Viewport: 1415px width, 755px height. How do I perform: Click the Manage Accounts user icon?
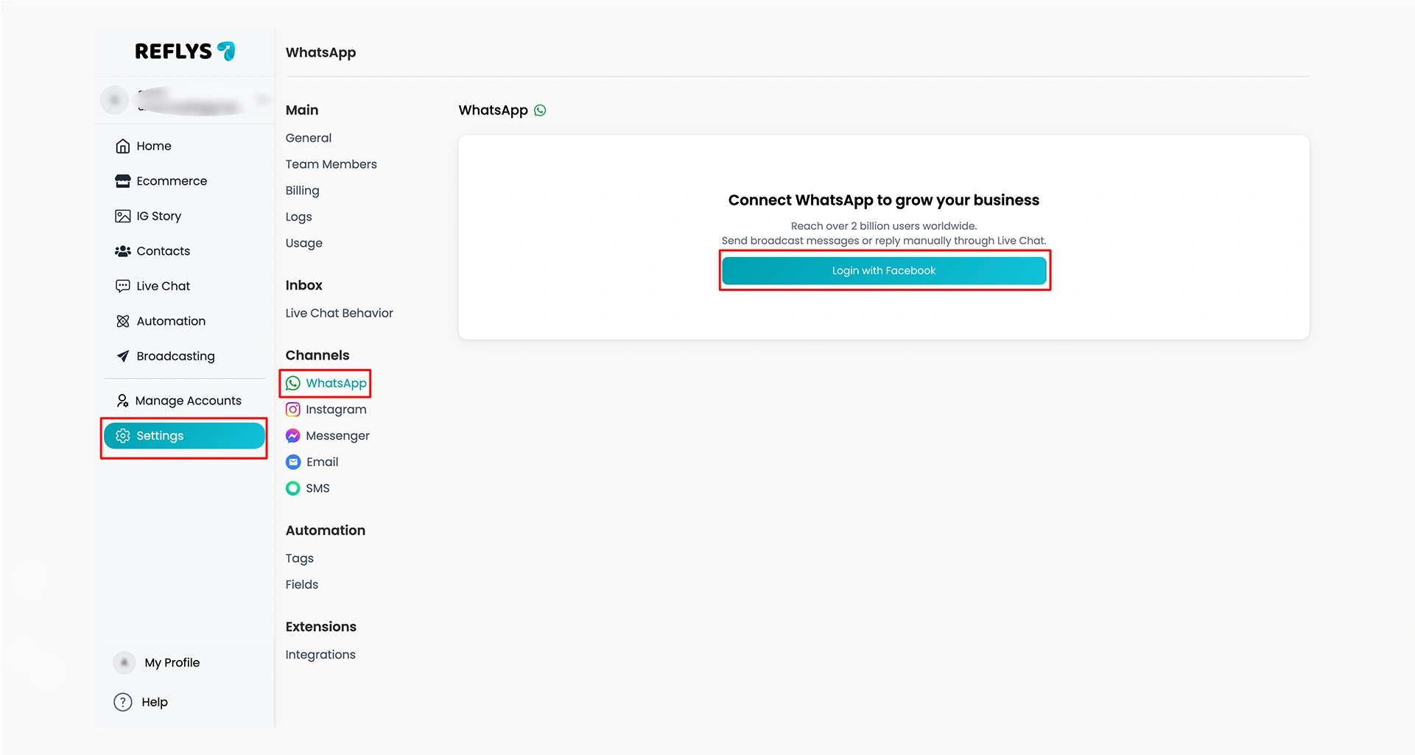(x=123, y=401)
